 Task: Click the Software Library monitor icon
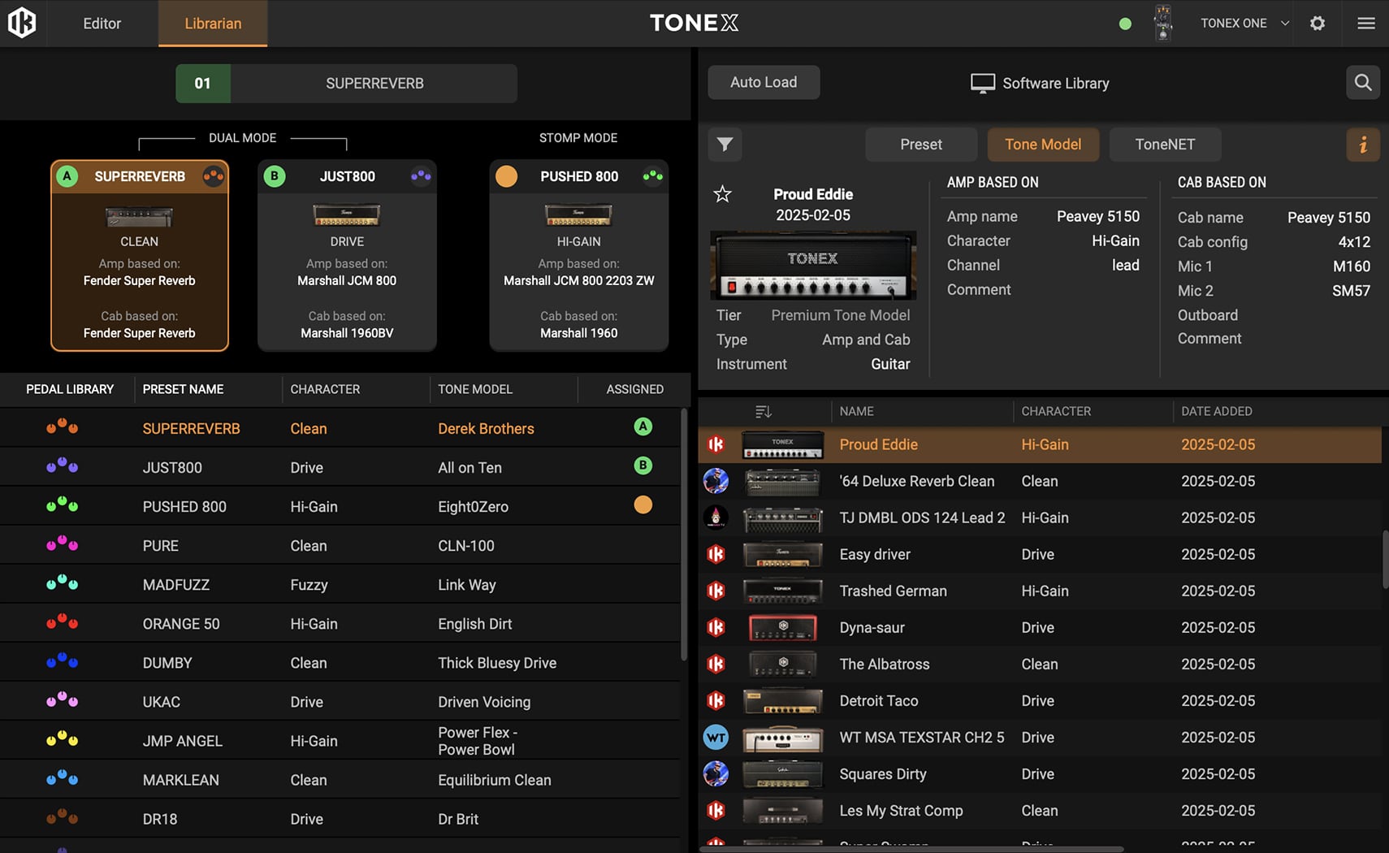click(984, 82)
